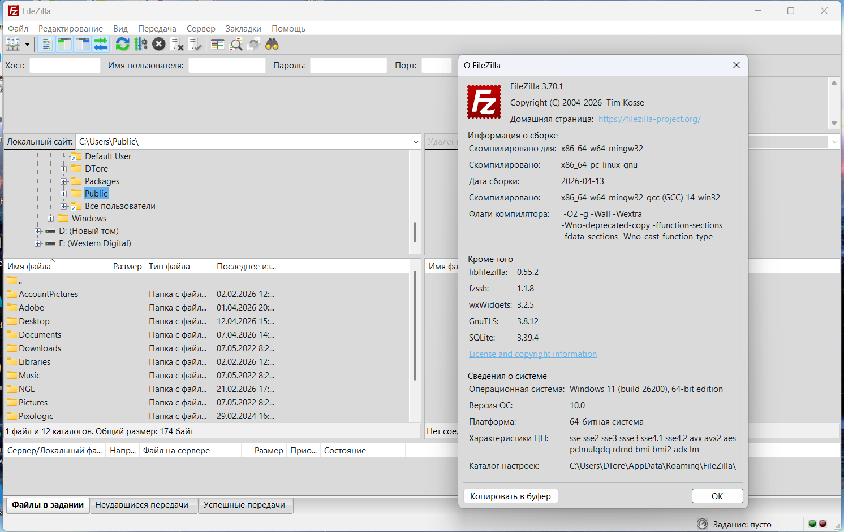Click the Хост input field
844x532 pixels.
pos(64,66)
